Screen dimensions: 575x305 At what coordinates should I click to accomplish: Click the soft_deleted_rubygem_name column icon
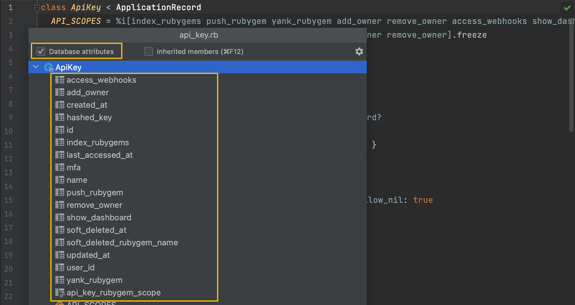[x=60, y=242]
